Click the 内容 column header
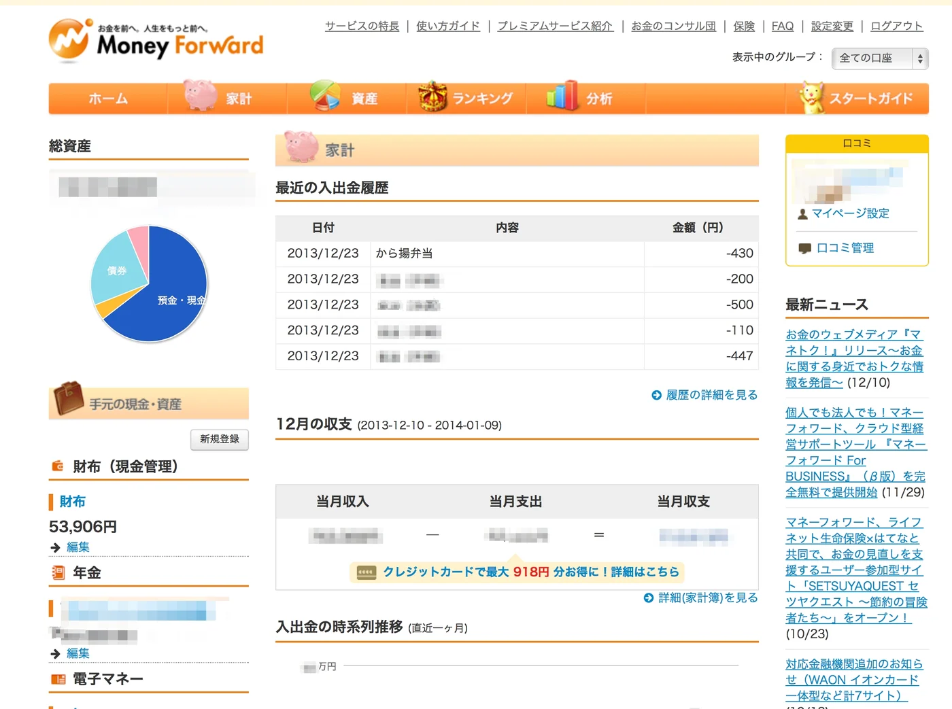 click(507, 228)
